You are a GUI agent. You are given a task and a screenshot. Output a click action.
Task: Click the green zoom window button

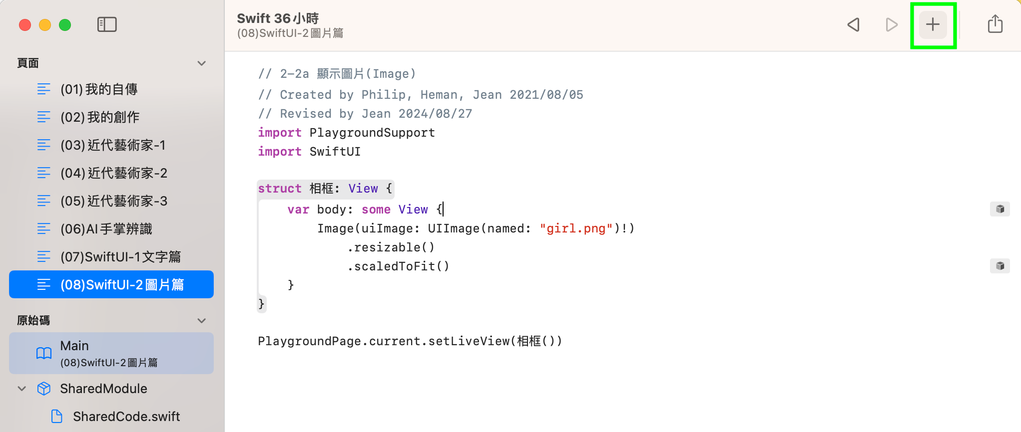[x=65, y=25]
